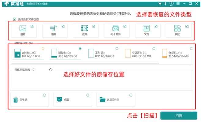The height and width of the screenshot is (122, 202).
Task: Click the 桌面 desktop monitor icon
Action: point(59,100)
